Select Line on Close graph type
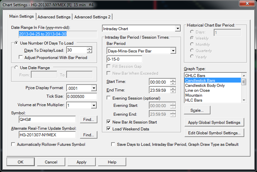The width and height of the screenshot is (257, 172). [213, 90]
